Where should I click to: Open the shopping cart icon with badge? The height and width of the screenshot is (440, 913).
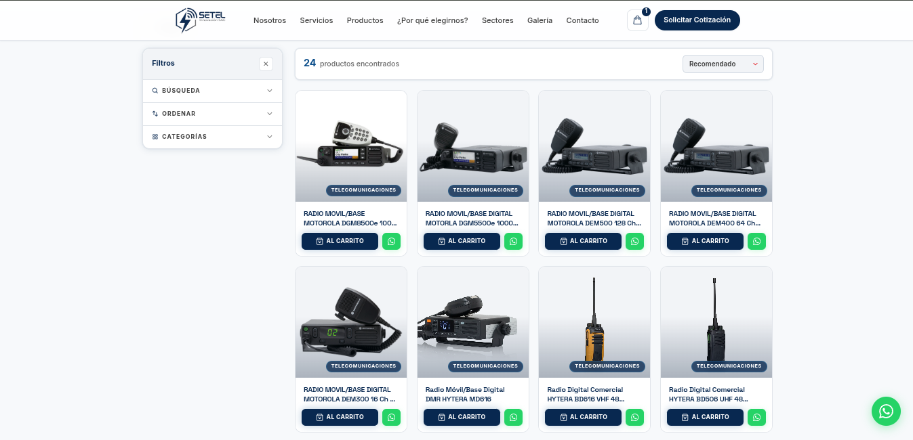(638, 20)
